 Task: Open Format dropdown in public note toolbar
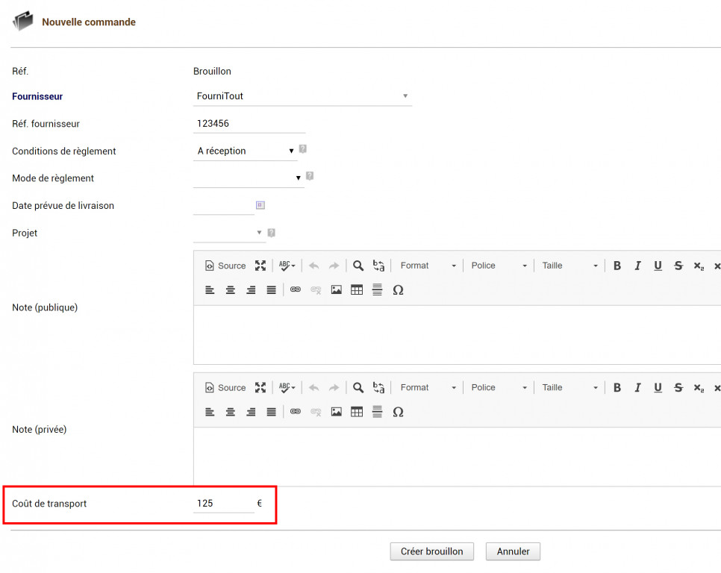coord(427,266)
